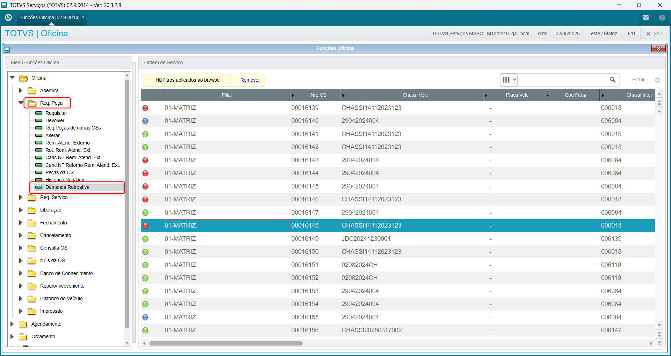
Task: Click the Liberação folder icon
Action: point(32,210)
